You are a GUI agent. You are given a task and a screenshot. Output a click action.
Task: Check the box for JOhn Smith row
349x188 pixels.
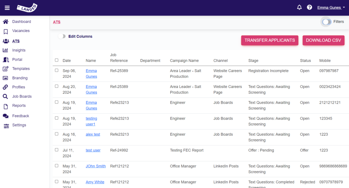(57, 166)
